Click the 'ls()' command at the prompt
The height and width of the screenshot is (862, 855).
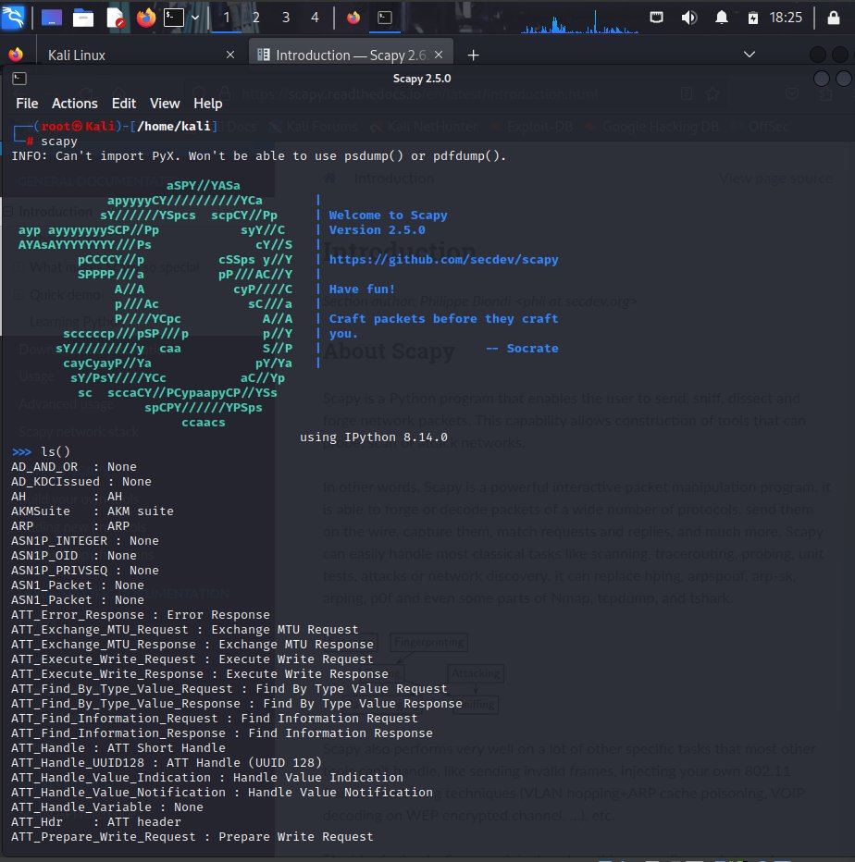tap(56, 452)
